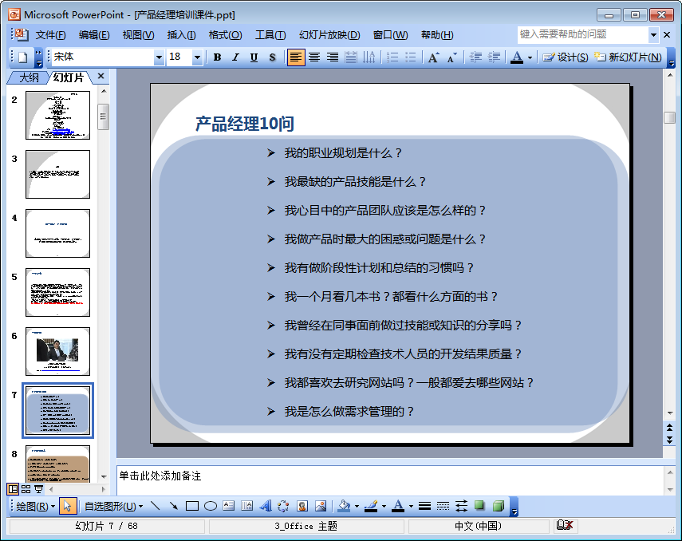Image resolution: width=682 pixels, height=541 pixels.
Task: Switch to the 大纲 outline tab
Action: pos(29,77)
